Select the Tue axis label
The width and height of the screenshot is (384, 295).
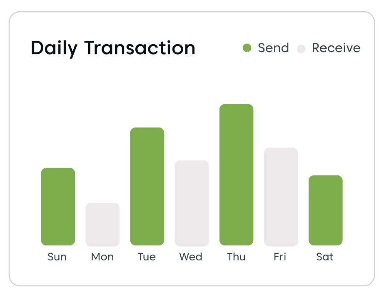coord(147,257)
